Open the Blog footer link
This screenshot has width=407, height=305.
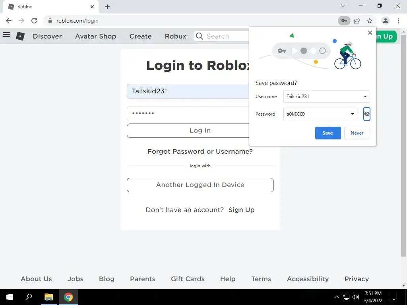(107, 279)
